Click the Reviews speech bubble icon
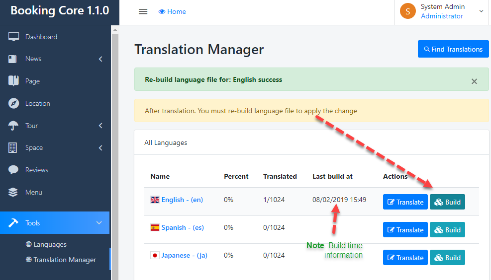491x280 pixels. (x=13, y=170)
